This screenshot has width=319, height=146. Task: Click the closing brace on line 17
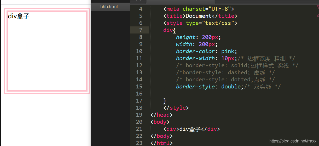click(165, 101)
